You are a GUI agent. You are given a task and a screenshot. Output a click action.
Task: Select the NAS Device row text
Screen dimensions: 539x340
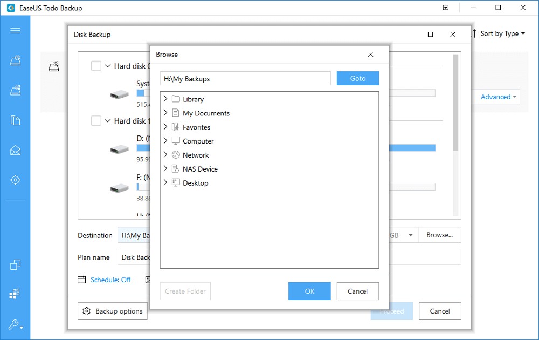200,169
